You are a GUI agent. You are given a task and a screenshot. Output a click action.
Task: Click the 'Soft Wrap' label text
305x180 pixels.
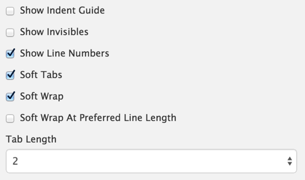pos(42,97)
